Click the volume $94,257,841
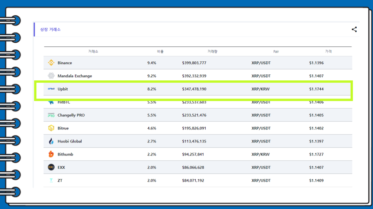The image size is (373, 209). [193, 154]
